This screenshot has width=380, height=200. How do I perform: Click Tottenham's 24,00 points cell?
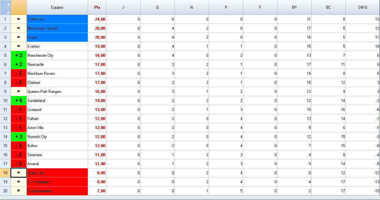[97, 19]
